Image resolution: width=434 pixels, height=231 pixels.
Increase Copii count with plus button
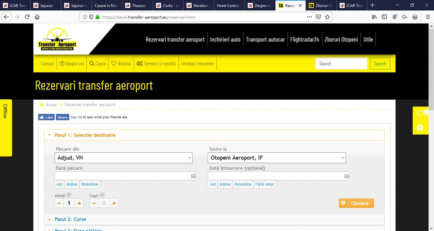[x=114, y=203]
